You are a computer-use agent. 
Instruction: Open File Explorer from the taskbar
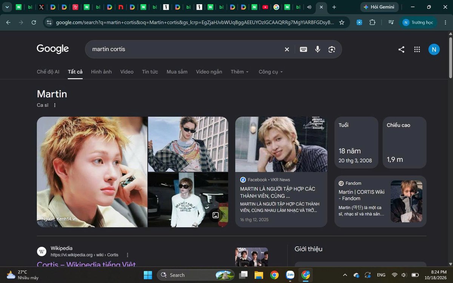tap(259, 275)
